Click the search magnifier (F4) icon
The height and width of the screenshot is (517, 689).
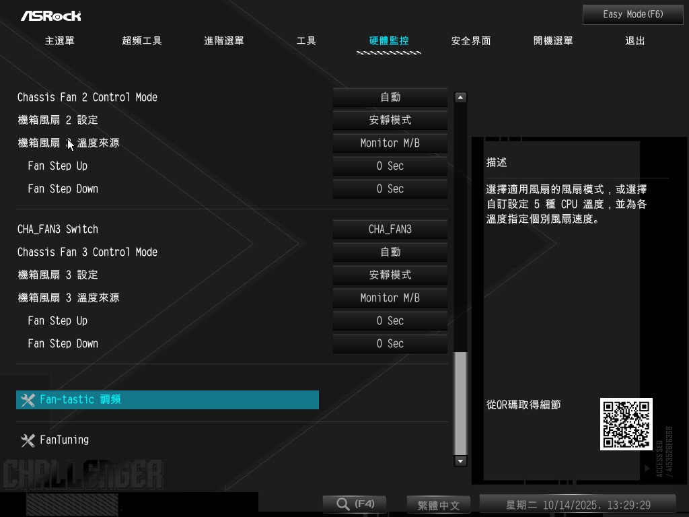343,504
